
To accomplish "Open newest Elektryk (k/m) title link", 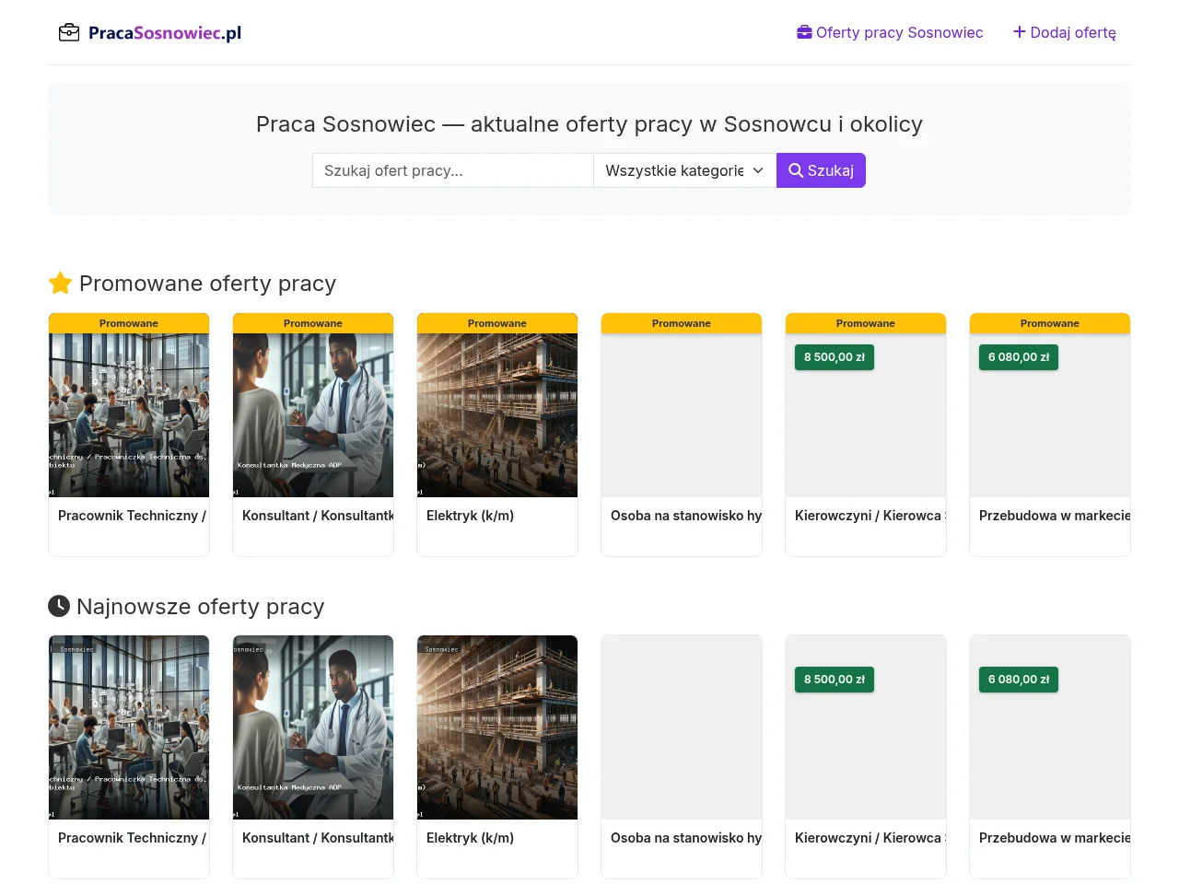I will pyautogui.click(x=471, y=838).
